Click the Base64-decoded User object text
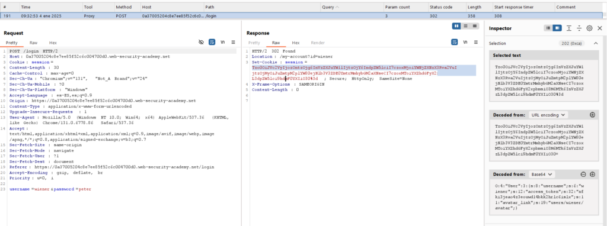Image resolution: width=607 pixels, height=226 pixels. point(544,196)
